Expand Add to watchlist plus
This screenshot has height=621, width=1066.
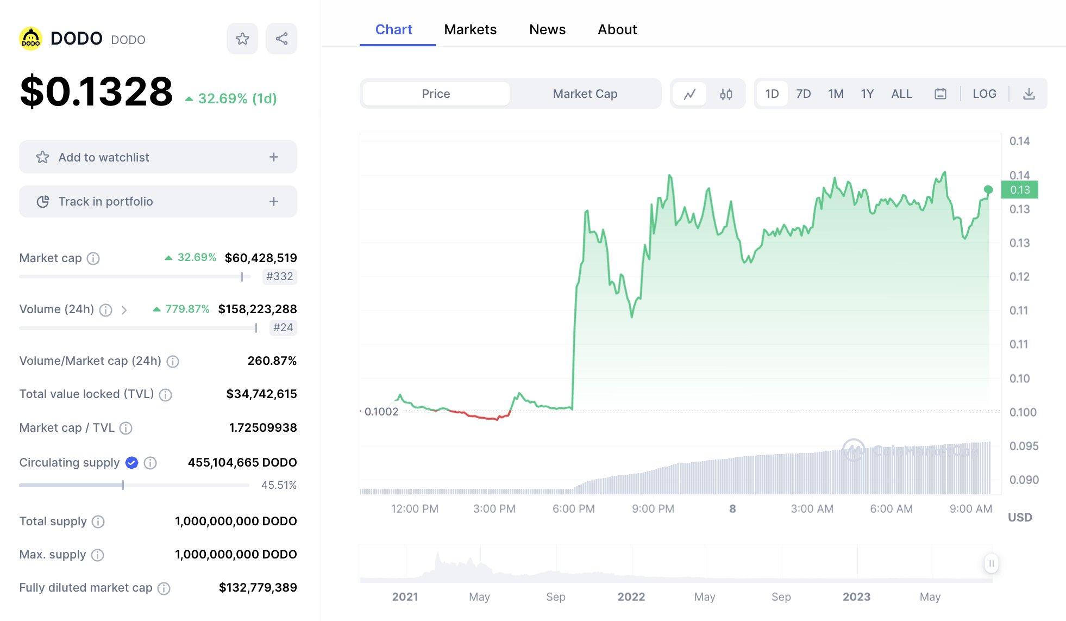pyautogui.click(x=274, y=157)
